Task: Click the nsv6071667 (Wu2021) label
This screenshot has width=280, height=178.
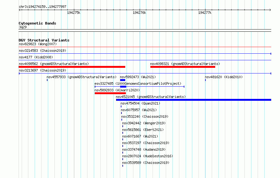Action: (x=140, y=136)
